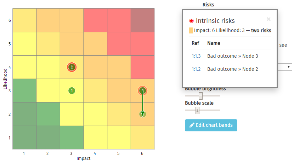Viewport: 294px width, 162px height.
Task: Click the Bubble scale slider handle
Action: point(198,110)
